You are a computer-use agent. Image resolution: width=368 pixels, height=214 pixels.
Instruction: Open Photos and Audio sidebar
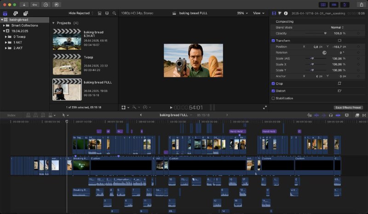coord(16,13)
